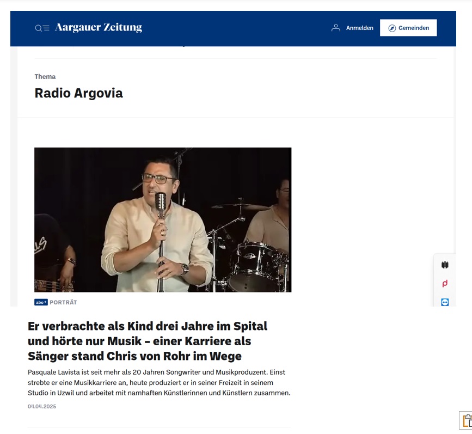Image resolution: width=472 pixels, height=434 pixels.
Task: Click the clipboard paste icon
Action: 467,420
